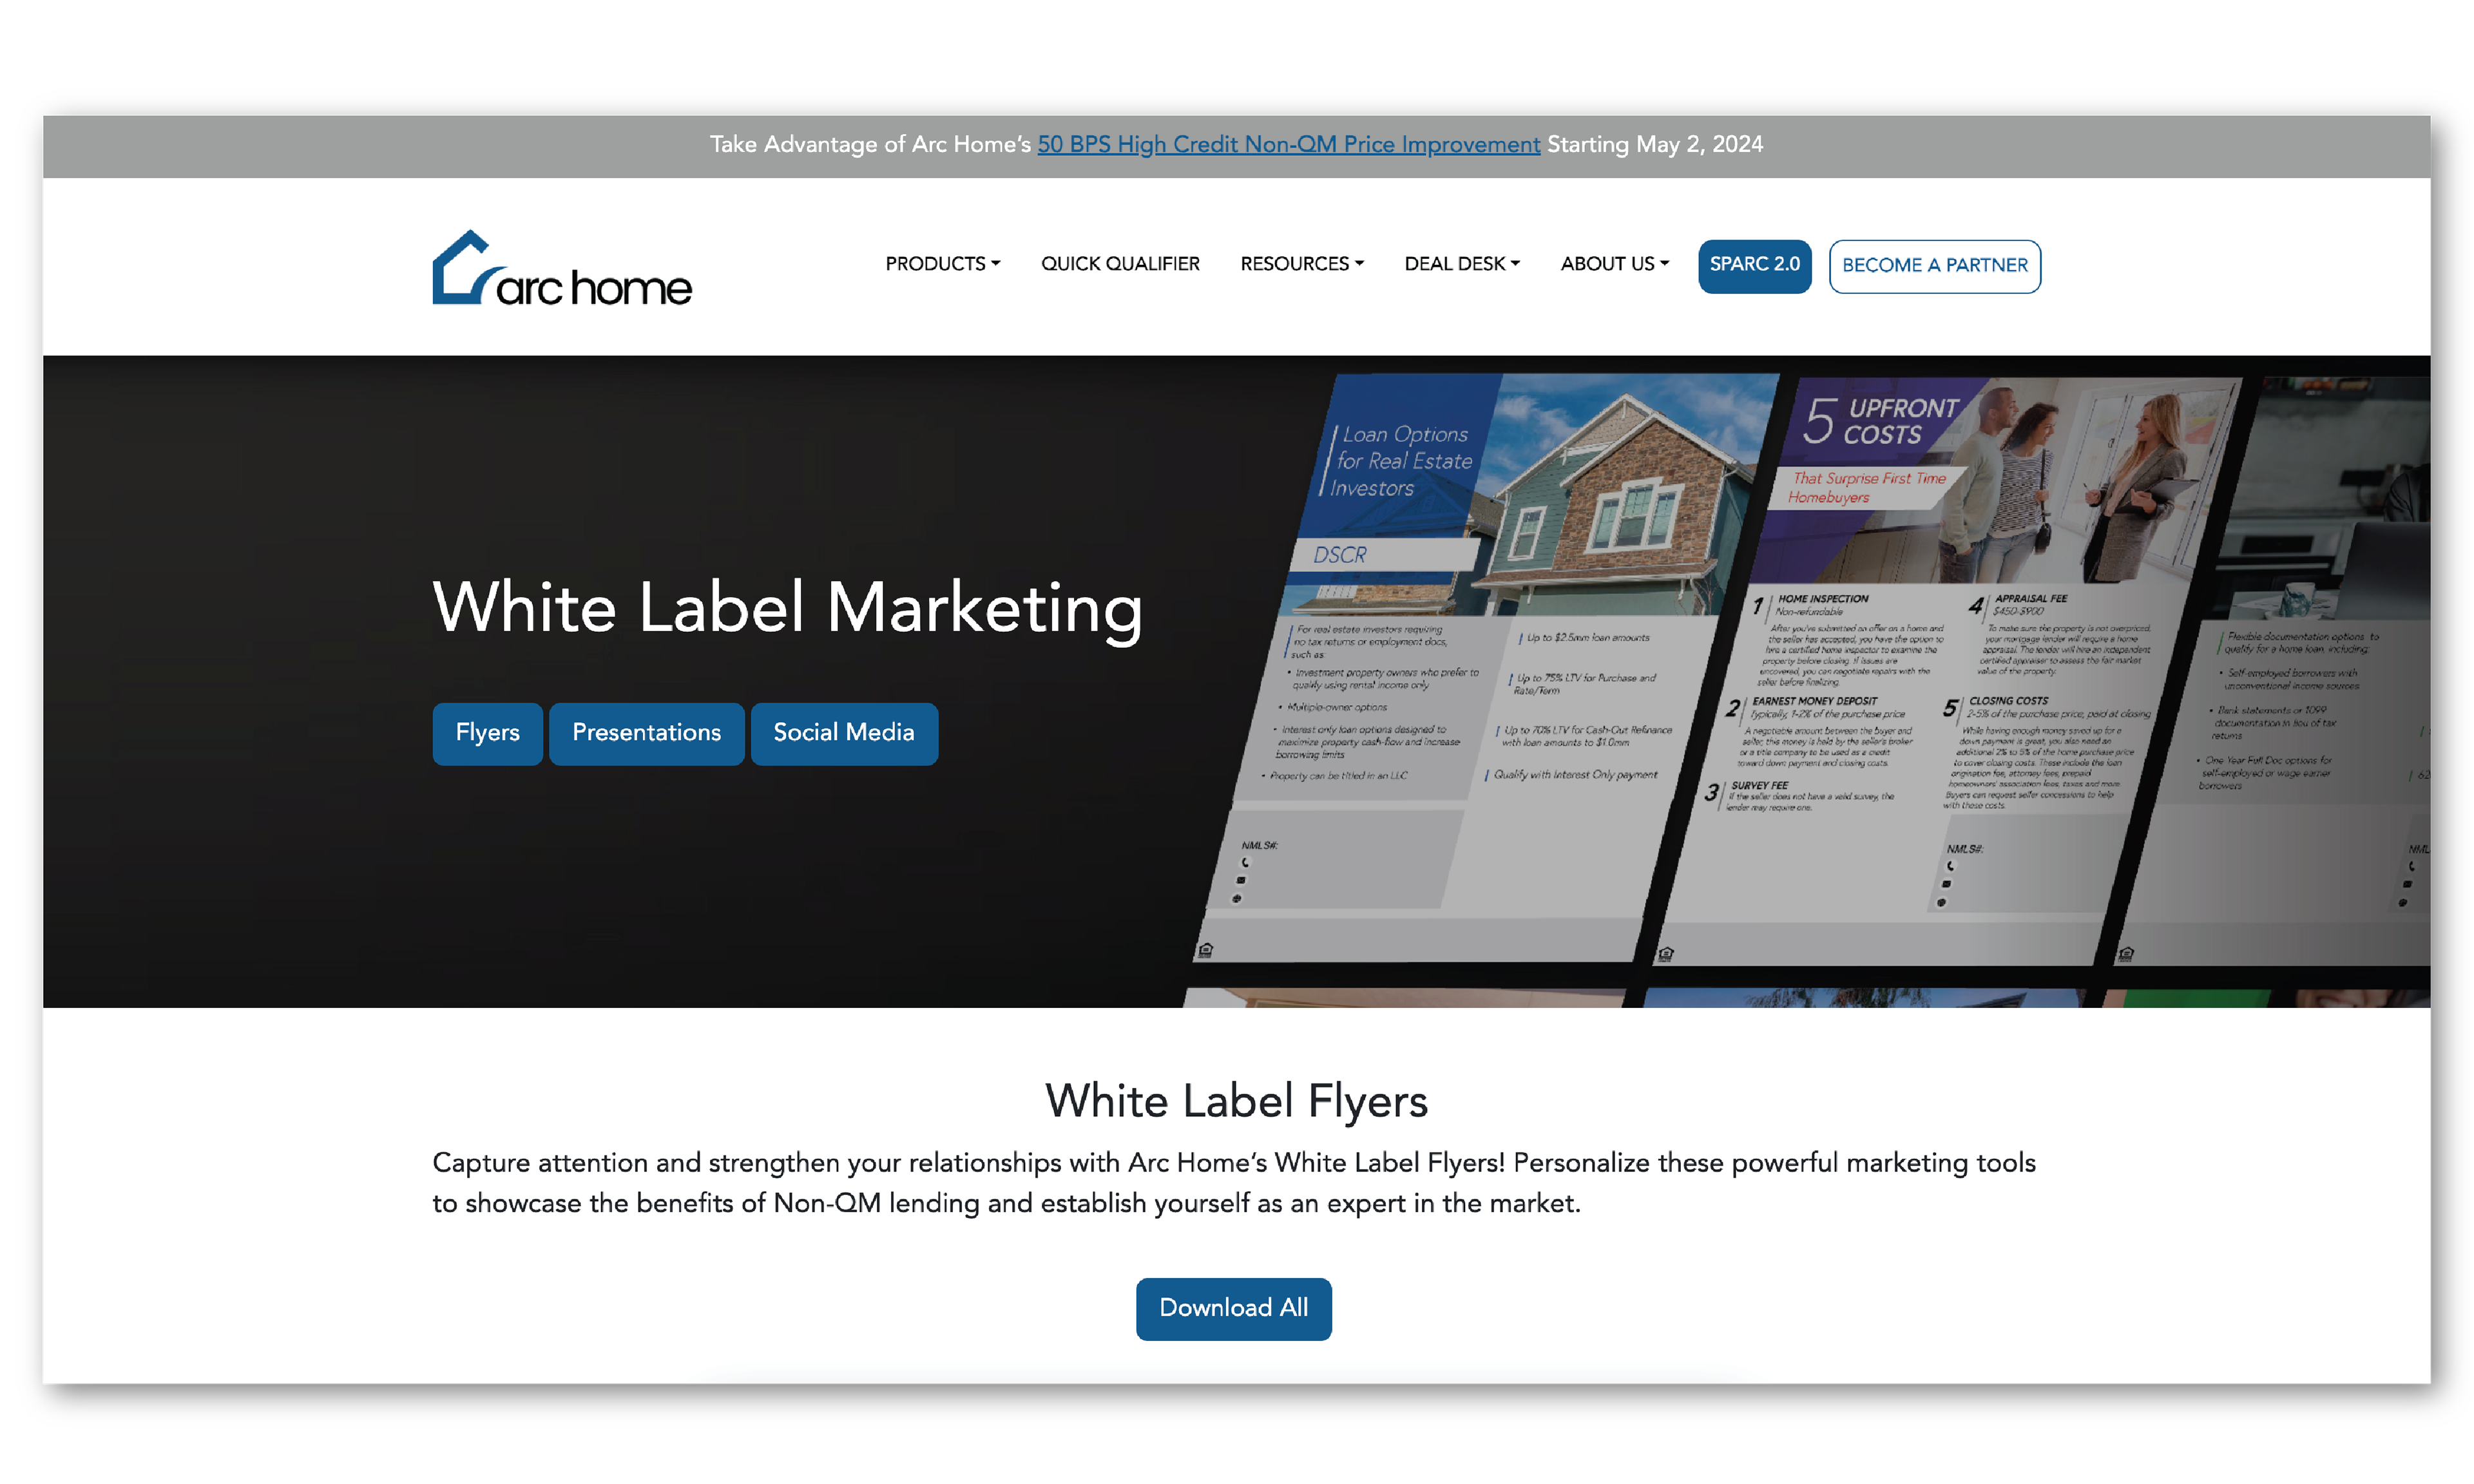Expand the Resources dropdown menu
Image resolution: width=2474 pixels, height=1484 pixels.
(x=1301, y=264)
